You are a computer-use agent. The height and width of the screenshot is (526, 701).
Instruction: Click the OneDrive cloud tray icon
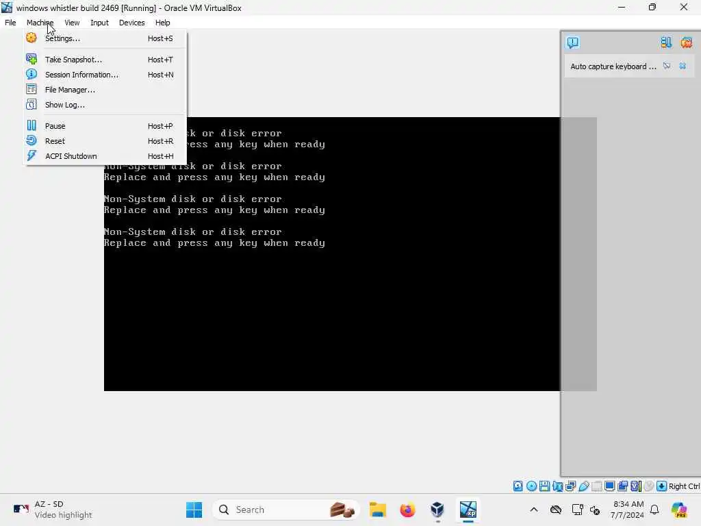click(x=556, y=510)
